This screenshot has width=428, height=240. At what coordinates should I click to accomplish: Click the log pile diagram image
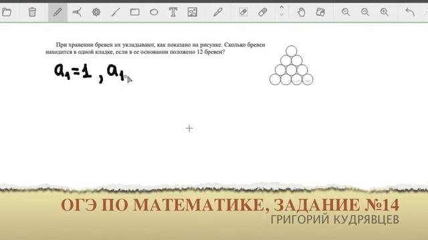(x=292, y=65)
